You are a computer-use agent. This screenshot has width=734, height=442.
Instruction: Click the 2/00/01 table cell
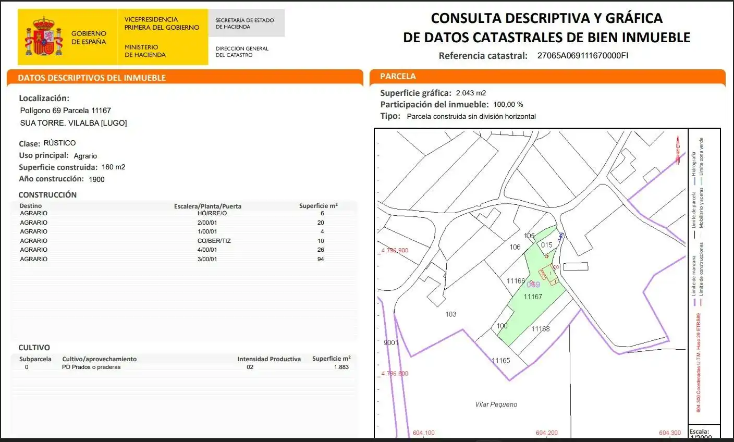point(207,223)
